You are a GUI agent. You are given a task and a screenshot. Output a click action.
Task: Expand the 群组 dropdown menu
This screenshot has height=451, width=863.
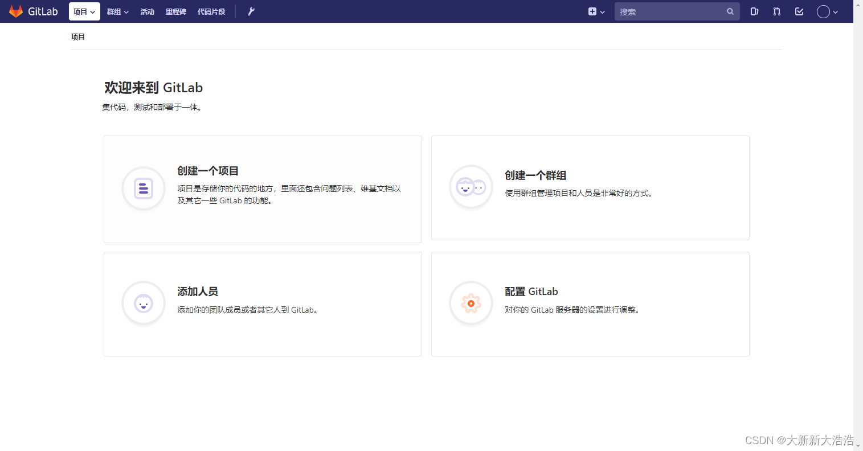tap(118, 11)
